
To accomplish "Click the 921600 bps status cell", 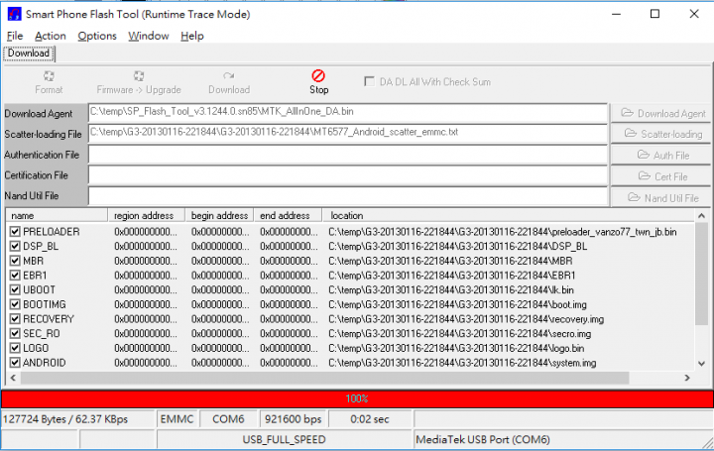I will click(x=294, y=419).
